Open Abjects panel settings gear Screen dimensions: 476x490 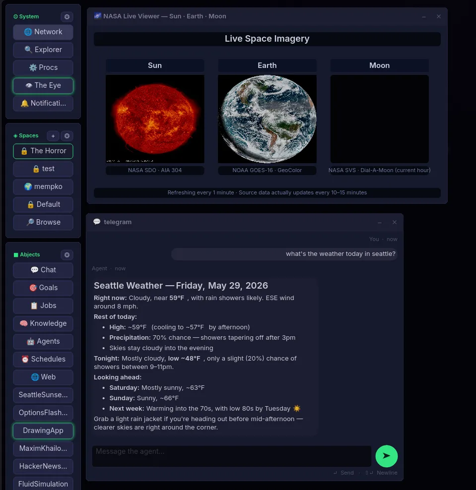67,255
